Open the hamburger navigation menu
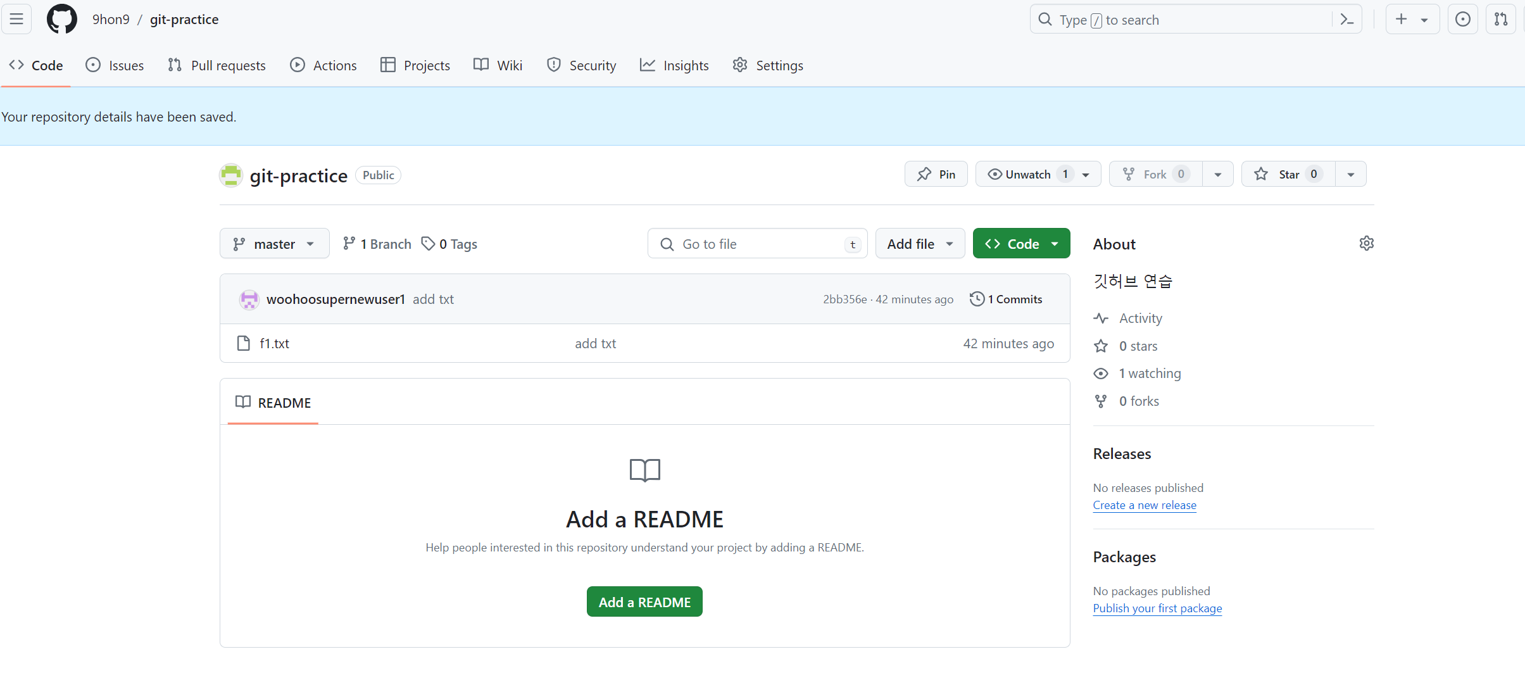1525x692 pixels. [16, 19]
